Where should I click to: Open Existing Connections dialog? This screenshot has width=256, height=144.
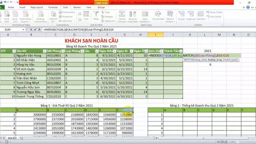40,16
